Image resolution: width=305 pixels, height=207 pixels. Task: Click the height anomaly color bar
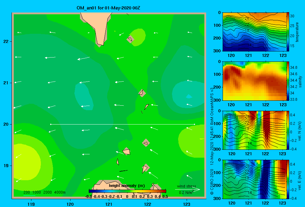127,191
